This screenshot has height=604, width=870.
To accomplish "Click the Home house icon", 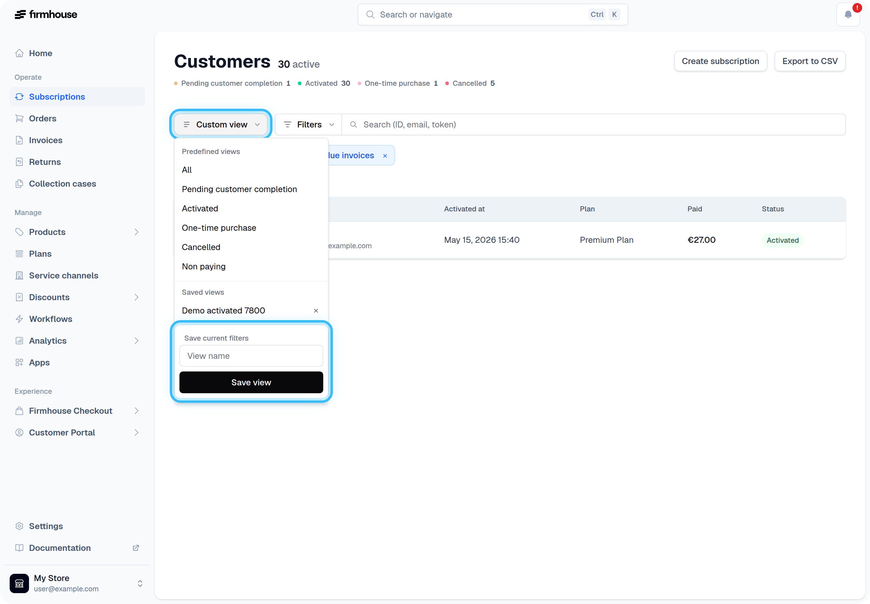I will pos(19,53).
